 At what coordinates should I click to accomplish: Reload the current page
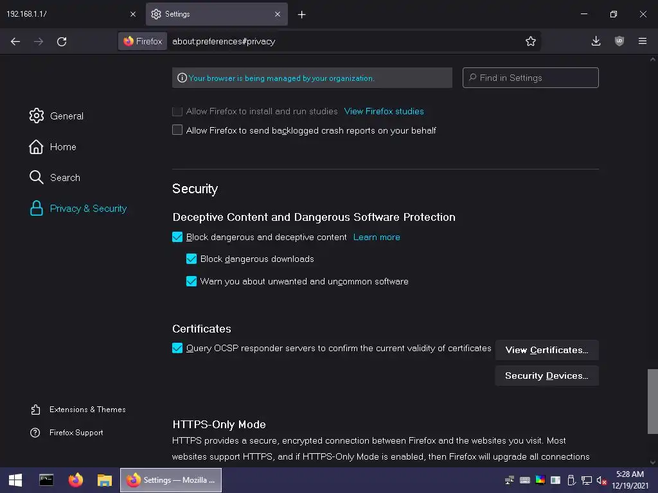point(62,42)
